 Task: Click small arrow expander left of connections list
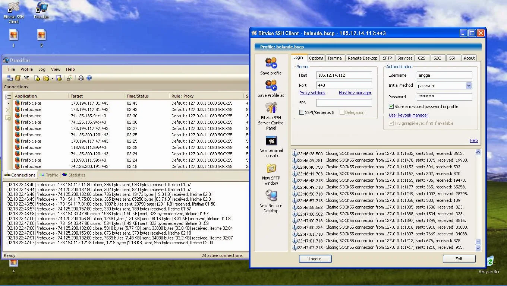8,103
